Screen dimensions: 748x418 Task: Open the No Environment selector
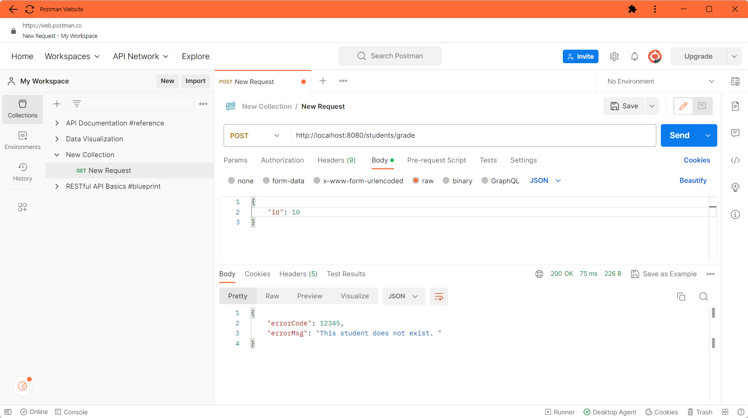tap(661, 81)
